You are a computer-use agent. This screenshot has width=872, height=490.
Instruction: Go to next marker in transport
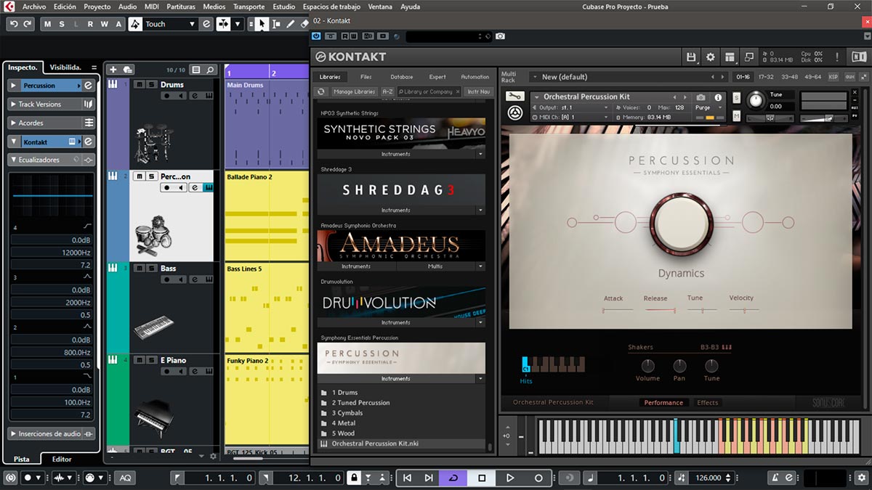(x=429, y=478)
